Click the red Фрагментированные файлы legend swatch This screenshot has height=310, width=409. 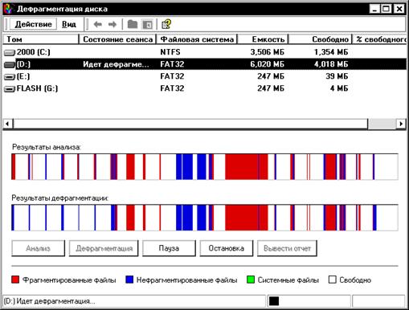point(15,279)
